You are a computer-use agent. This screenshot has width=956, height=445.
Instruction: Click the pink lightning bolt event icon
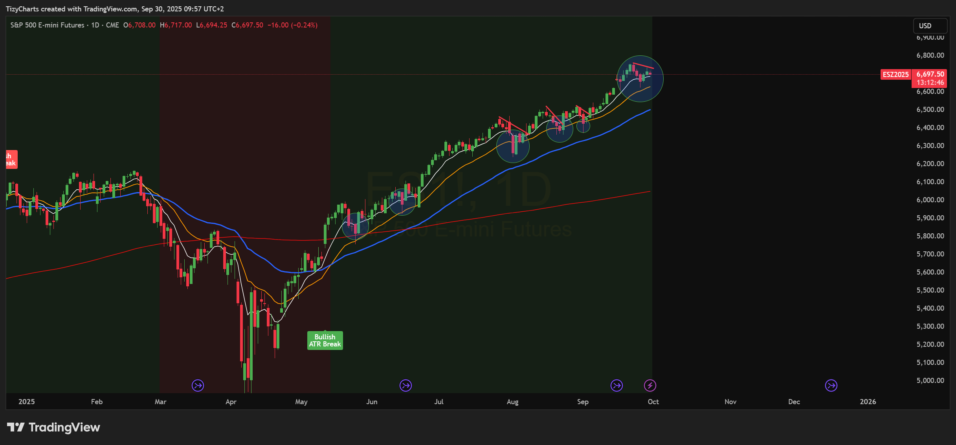(650, 385)
